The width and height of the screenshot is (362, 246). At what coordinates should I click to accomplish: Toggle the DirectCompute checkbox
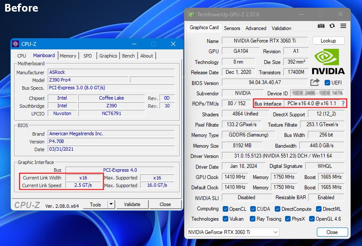[x=277, y=209]
